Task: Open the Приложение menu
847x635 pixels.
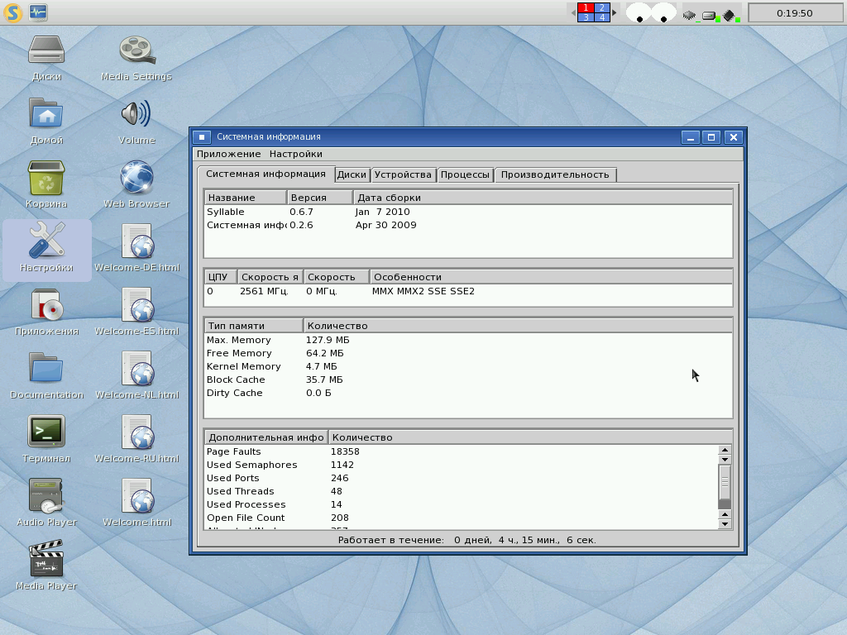Action: [x=228, y=154]
